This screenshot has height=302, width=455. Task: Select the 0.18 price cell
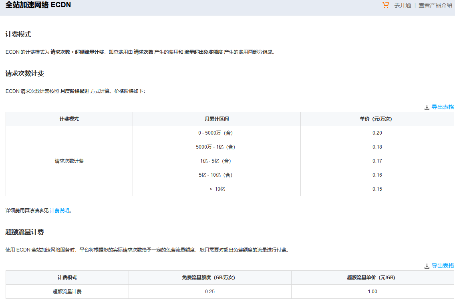tap(377, 147)
